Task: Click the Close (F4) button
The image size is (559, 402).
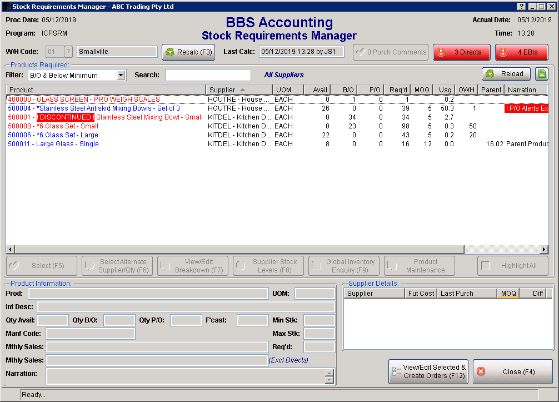Action: click(512, 371)
